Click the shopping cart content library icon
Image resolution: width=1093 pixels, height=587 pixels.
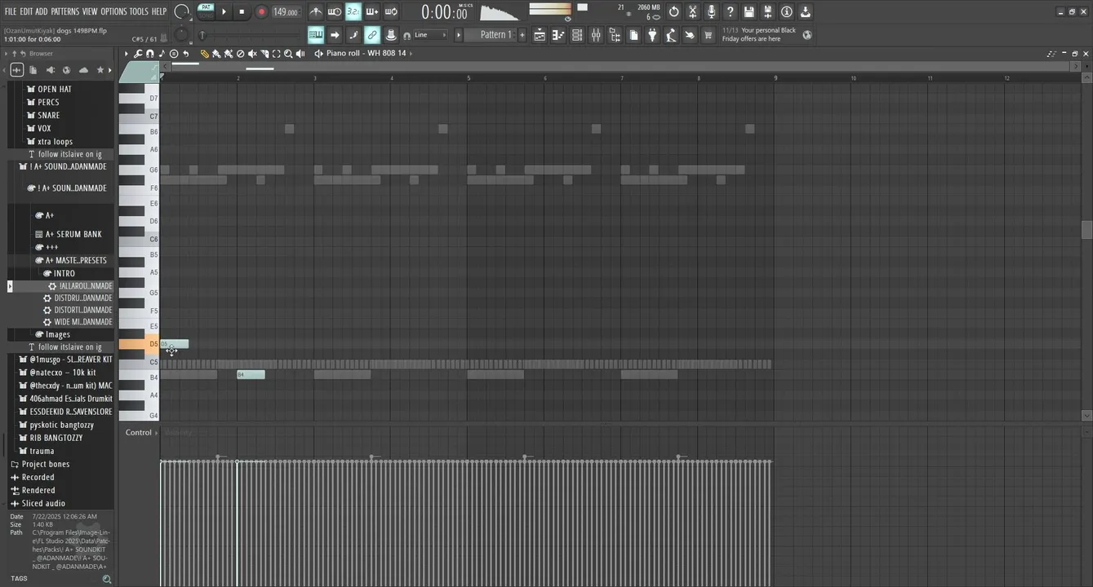tap(709, 35)
